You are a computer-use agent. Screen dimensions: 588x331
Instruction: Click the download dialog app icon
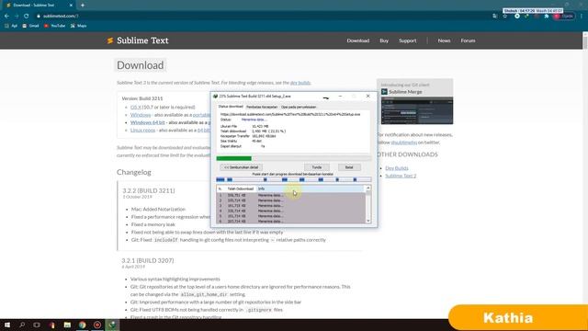pyautogui.click(x=215, y=97)
